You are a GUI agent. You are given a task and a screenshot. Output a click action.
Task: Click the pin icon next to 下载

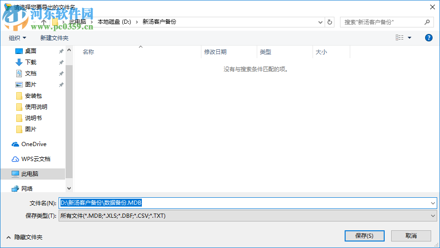[x=61, y=62]
